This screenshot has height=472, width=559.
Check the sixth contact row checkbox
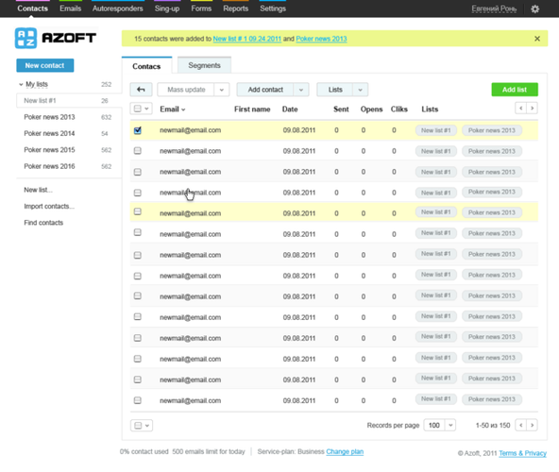tap(138, 232)
